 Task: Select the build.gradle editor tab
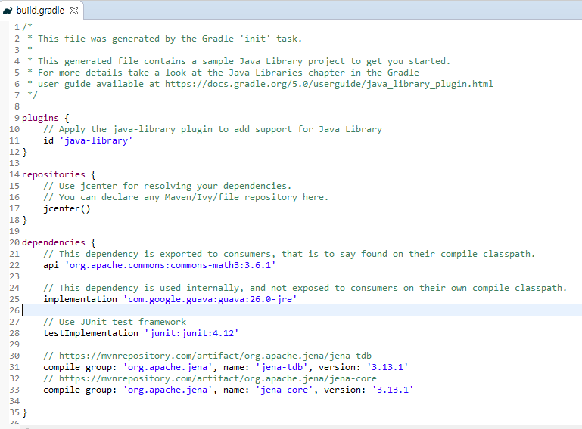(x=40, y=11)
